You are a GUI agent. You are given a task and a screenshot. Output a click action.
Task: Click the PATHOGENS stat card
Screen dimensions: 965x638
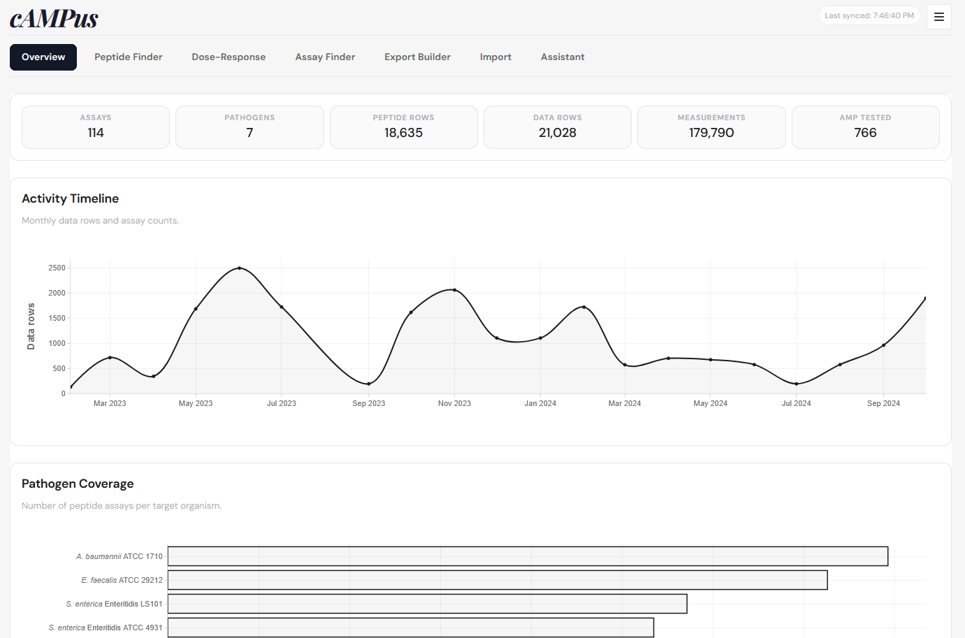[x=249, y=127]
